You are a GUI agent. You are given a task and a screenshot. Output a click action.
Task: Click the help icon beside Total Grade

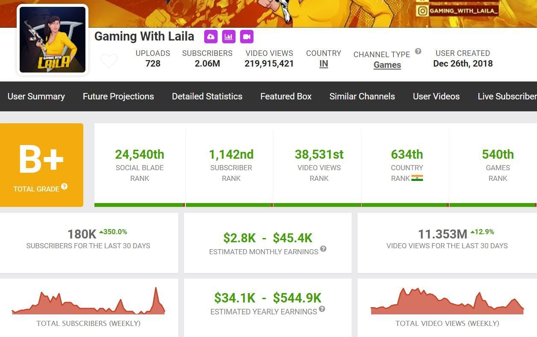pyautogui.click(x=65, y=186)
